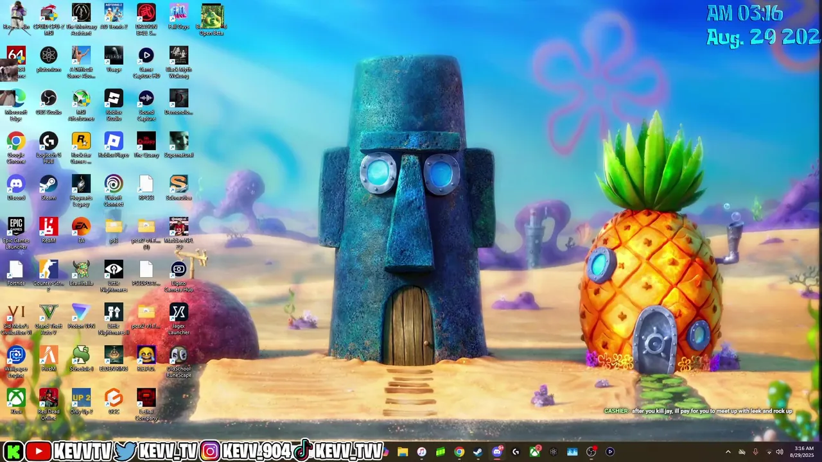822x462 pixels.
Task: Open the Sound Capture shortcut
Action: coord(146,105)
